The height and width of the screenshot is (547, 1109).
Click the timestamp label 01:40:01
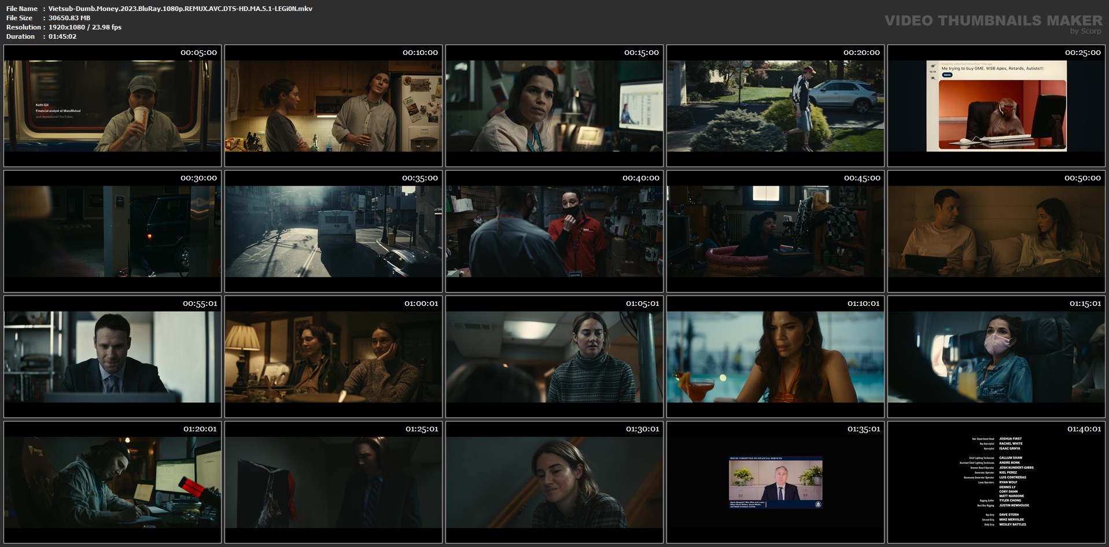(1085, 429)
